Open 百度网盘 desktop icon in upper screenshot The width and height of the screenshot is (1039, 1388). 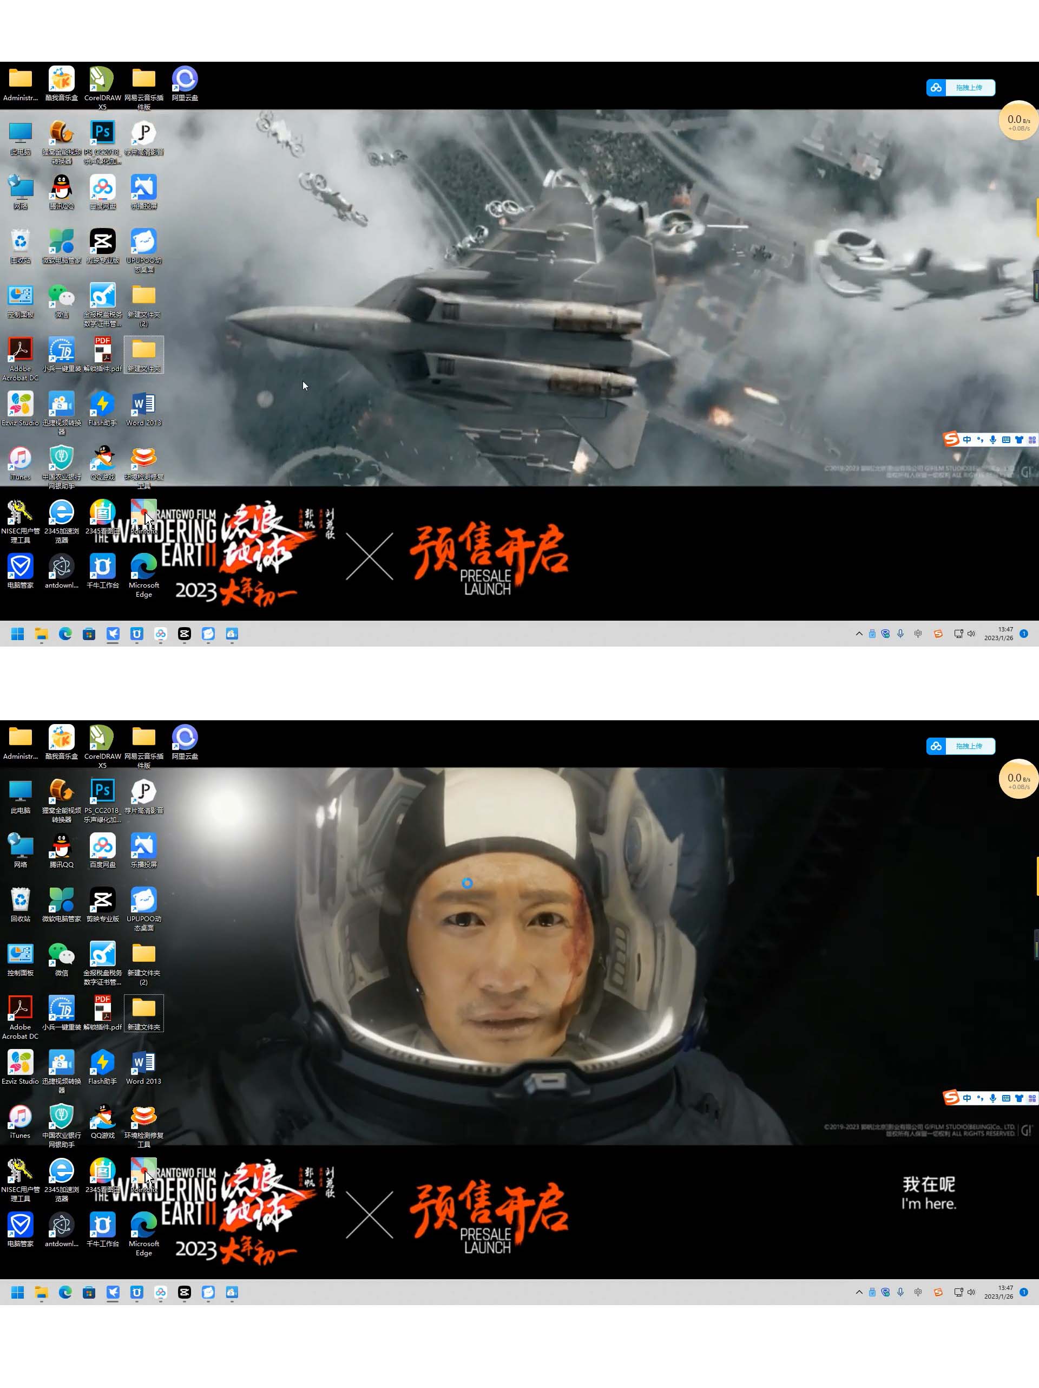[102, 191]
